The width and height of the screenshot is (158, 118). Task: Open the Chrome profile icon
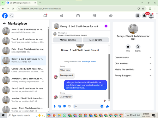(x=150, y=8)
